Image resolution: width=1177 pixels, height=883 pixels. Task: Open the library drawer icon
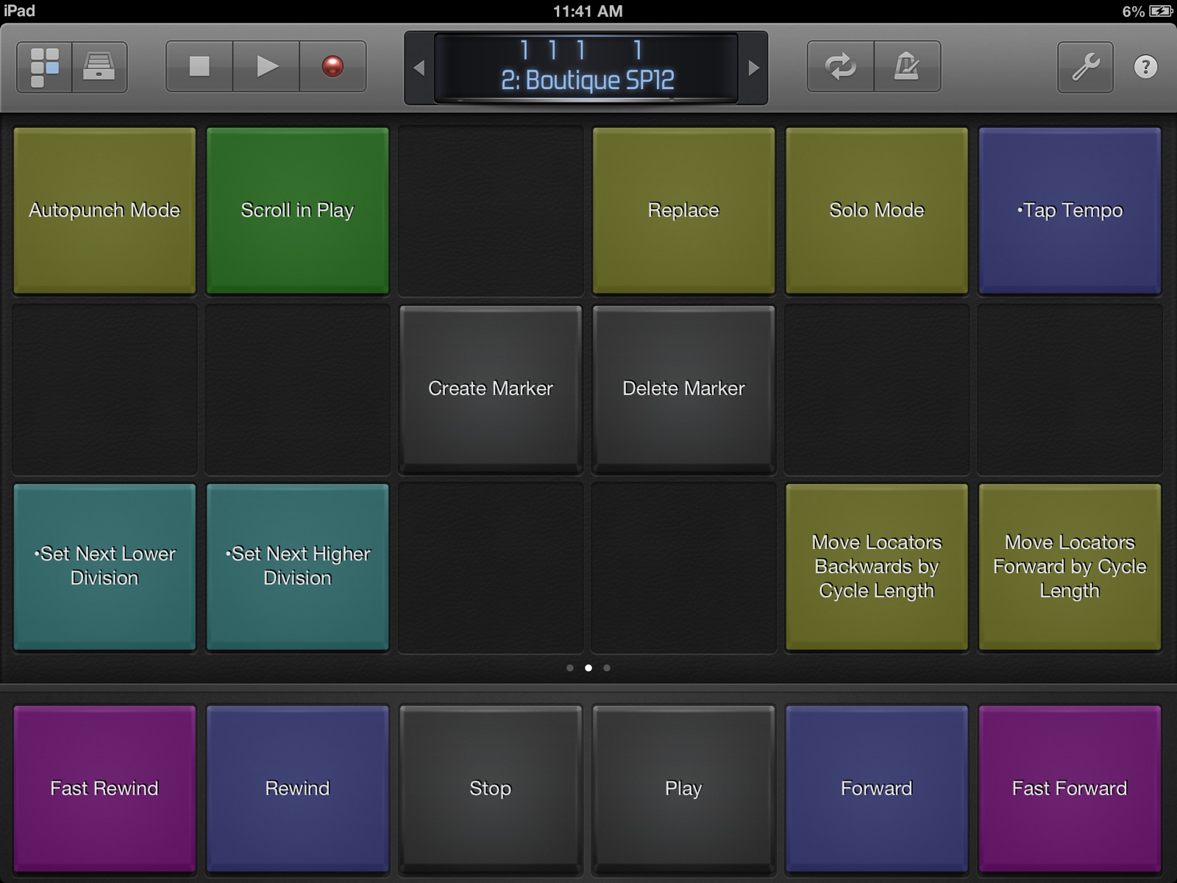tap(99, 67)
